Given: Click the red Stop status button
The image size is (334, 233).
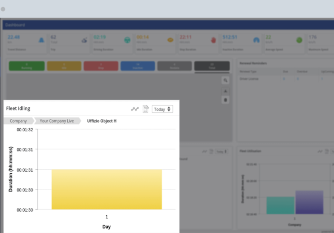Looking at the screenshot, I should point(101,66).
